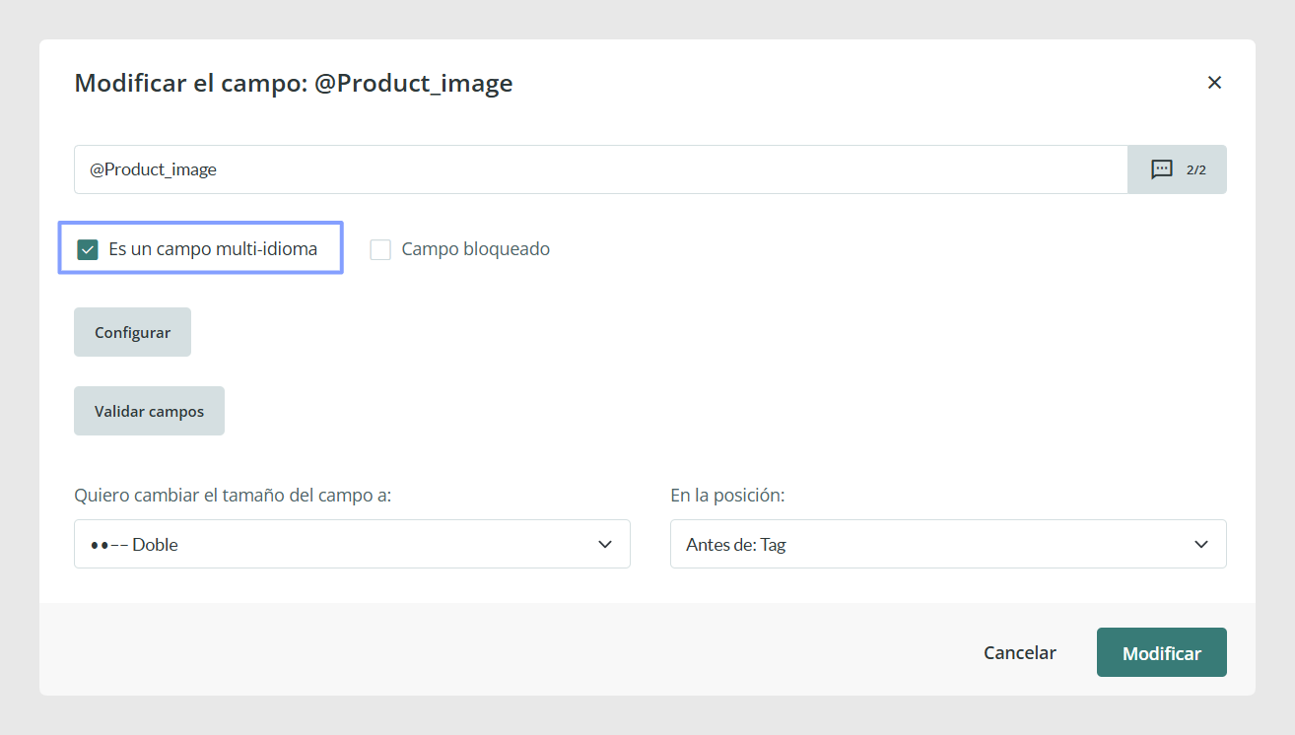Open the field size dropdown showing Doble

coord(352,544)
